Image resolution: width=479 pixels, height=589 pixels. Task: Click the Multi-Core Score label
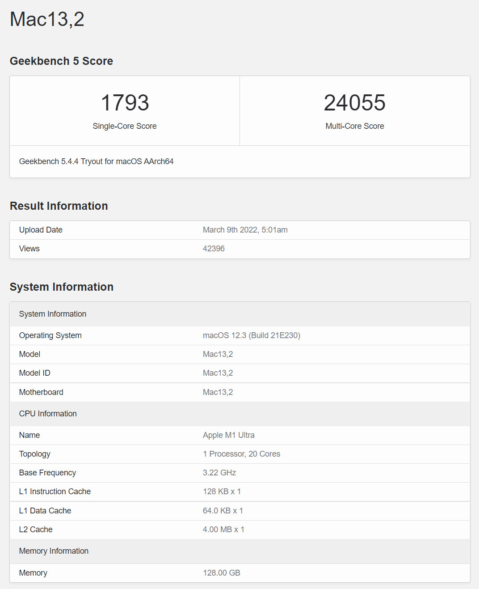click(355, 126)
